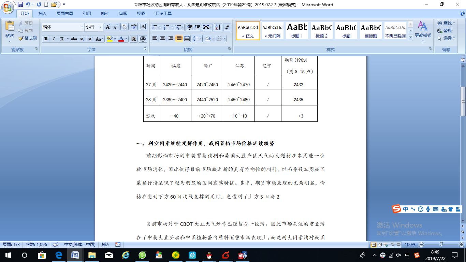The height and width of the screenshot is (262, 466).
Task: Click the clear formatting eraser icon
Action: (125, 27)
